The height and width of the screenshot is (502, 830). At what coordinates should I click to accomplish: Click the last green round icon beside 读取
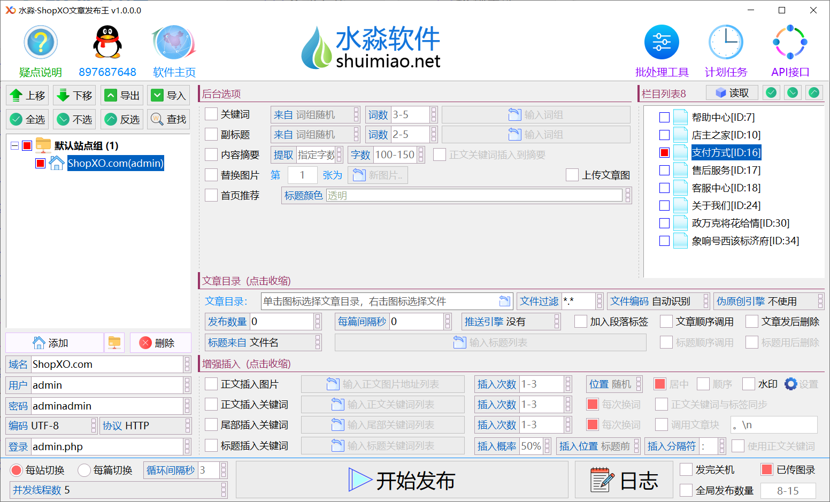814,93
